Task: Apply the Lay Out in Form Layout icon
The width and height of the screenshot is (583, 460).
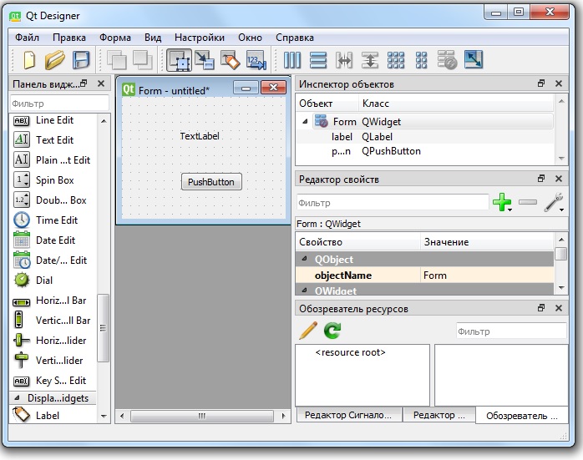Action: point(421,60)
